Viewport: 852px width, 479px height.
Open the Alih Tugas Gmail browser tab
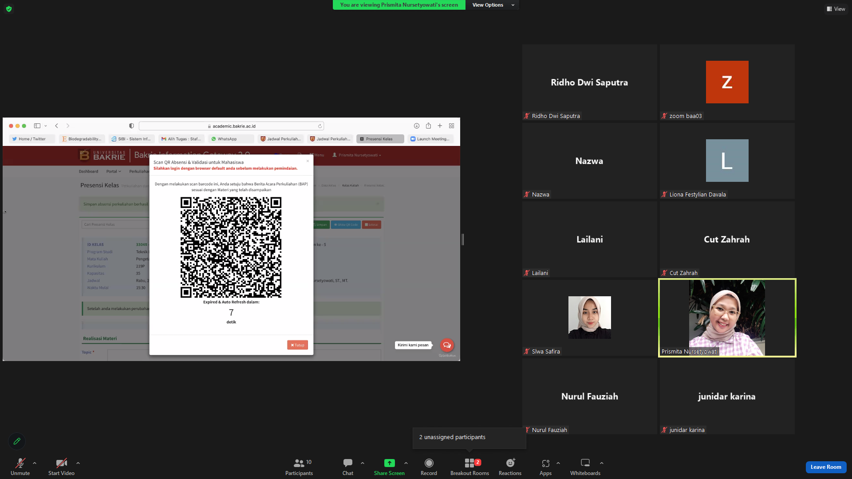click(x=181, y=139)
